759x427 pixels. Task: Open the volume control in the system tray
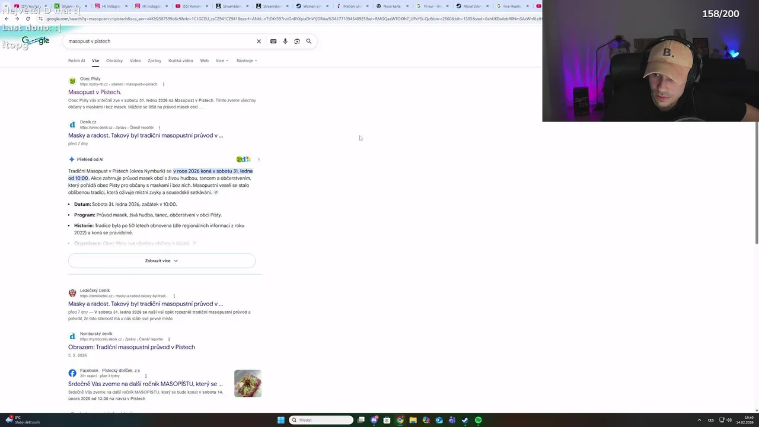pos(729,420)
